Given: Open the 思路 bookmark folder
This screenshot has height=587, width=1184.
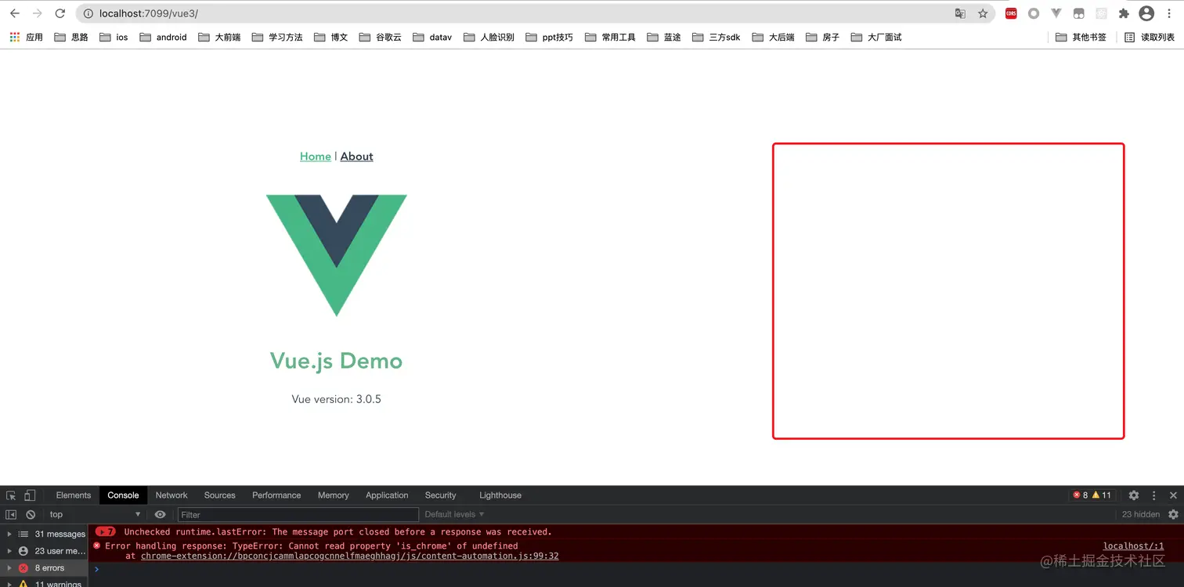Looking at the screenshot, I should (71, 37).
